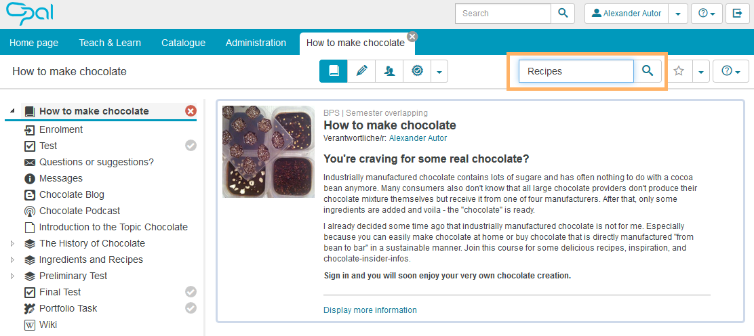Viewport: 754px width, 336px height.
Task: Switch to course view book icon
Action: (x=334, y=71)
